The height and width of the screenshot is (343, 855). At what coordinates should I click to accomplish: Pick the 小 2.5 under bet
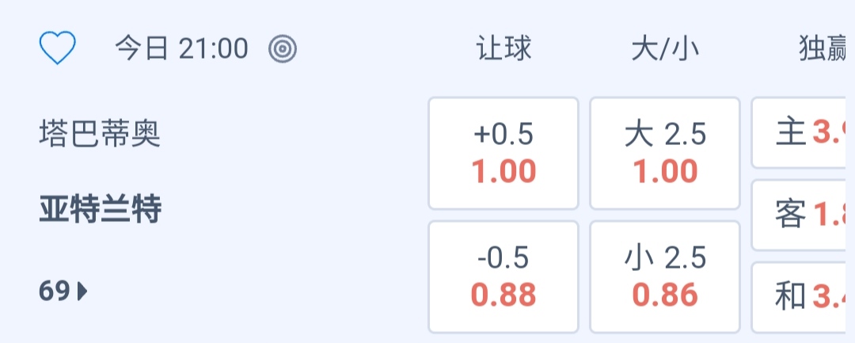tap(665, 276)
